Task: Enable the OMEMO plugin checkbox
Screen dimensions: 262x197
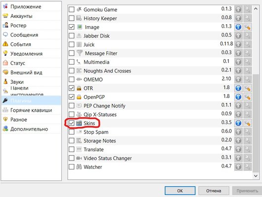Action: [x=72, y=79]
